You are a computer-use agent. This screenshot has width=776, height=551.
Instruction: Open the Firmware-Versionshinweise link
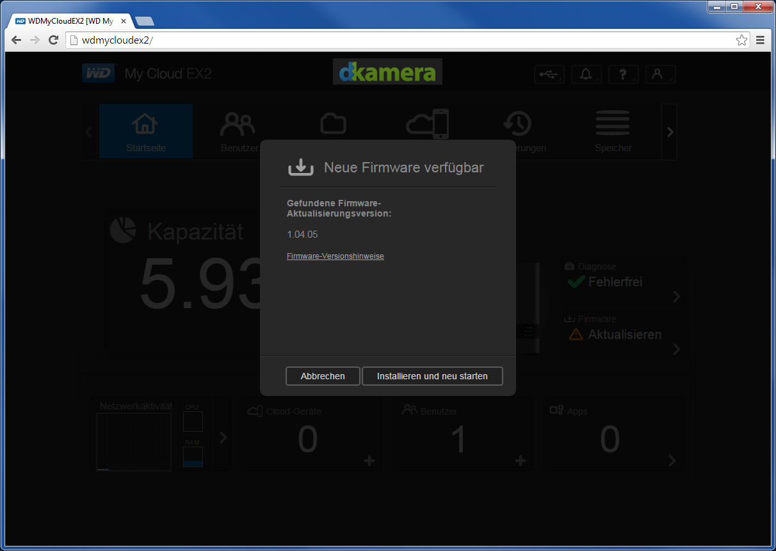tap(335, 256)
